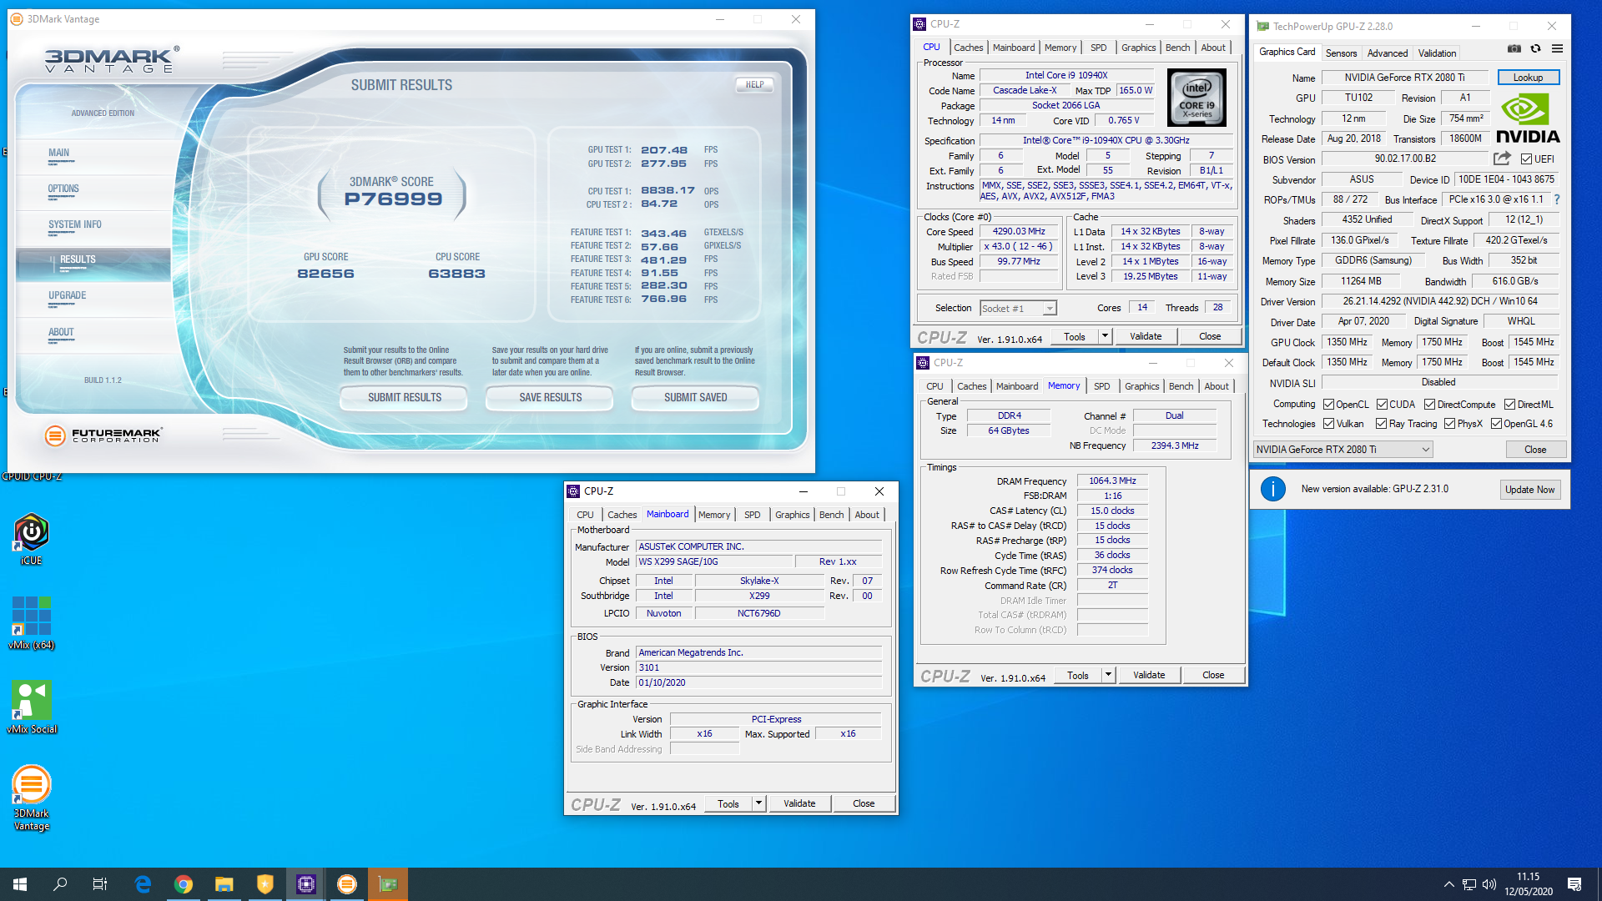1602x901 pixels.
Task: Click the CPU-Z taskbar icon
Action: pos(306,884)
